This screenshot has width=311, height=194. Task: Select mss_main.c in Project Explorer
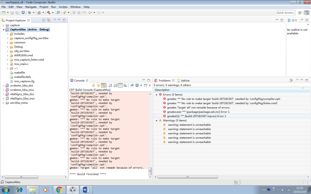click(21, 64)
